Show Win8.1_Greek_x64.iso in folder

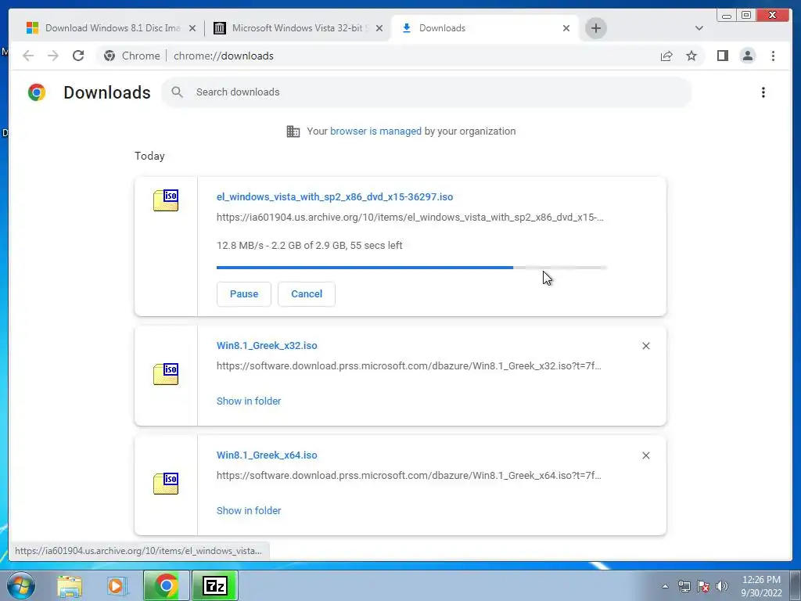(x=249, y=510)
